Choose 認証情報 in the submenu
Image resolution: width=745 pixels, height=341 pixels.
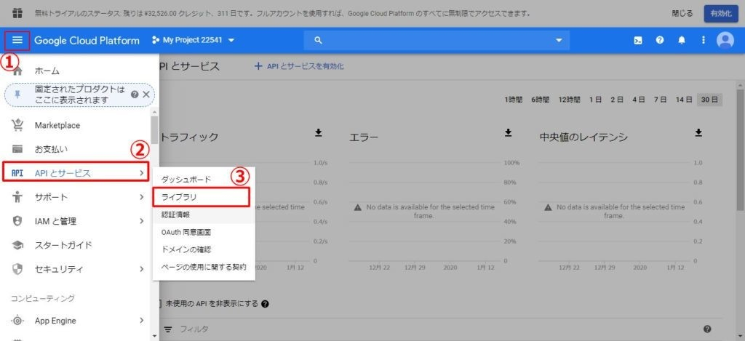pos(175,214)
